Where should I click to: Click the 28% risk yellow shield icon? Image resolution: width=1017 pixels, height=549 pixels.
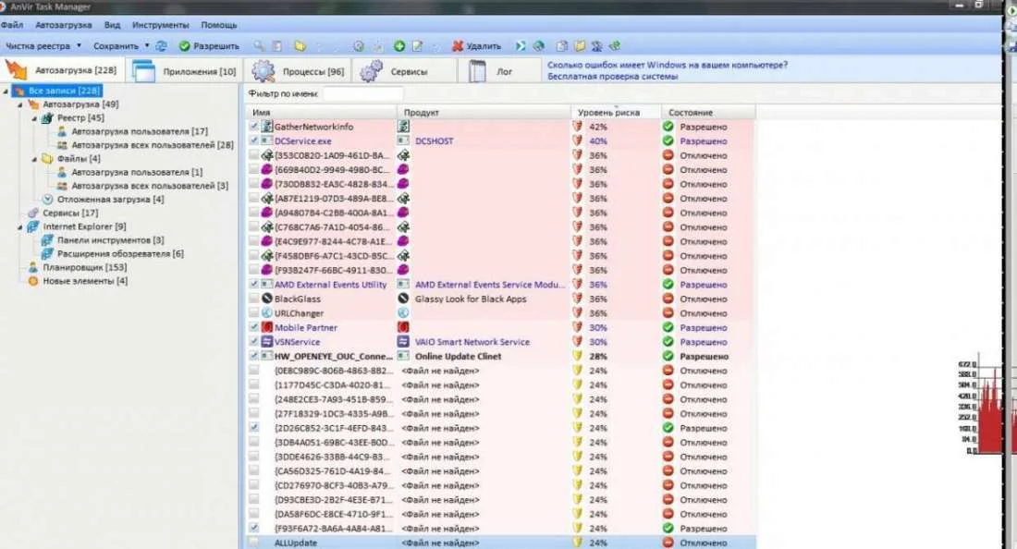coord(577,356)
